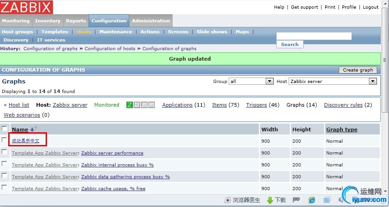Check the Zabbix server performance row box
Screen dimensions: 389x207
(x=4, y=152)
